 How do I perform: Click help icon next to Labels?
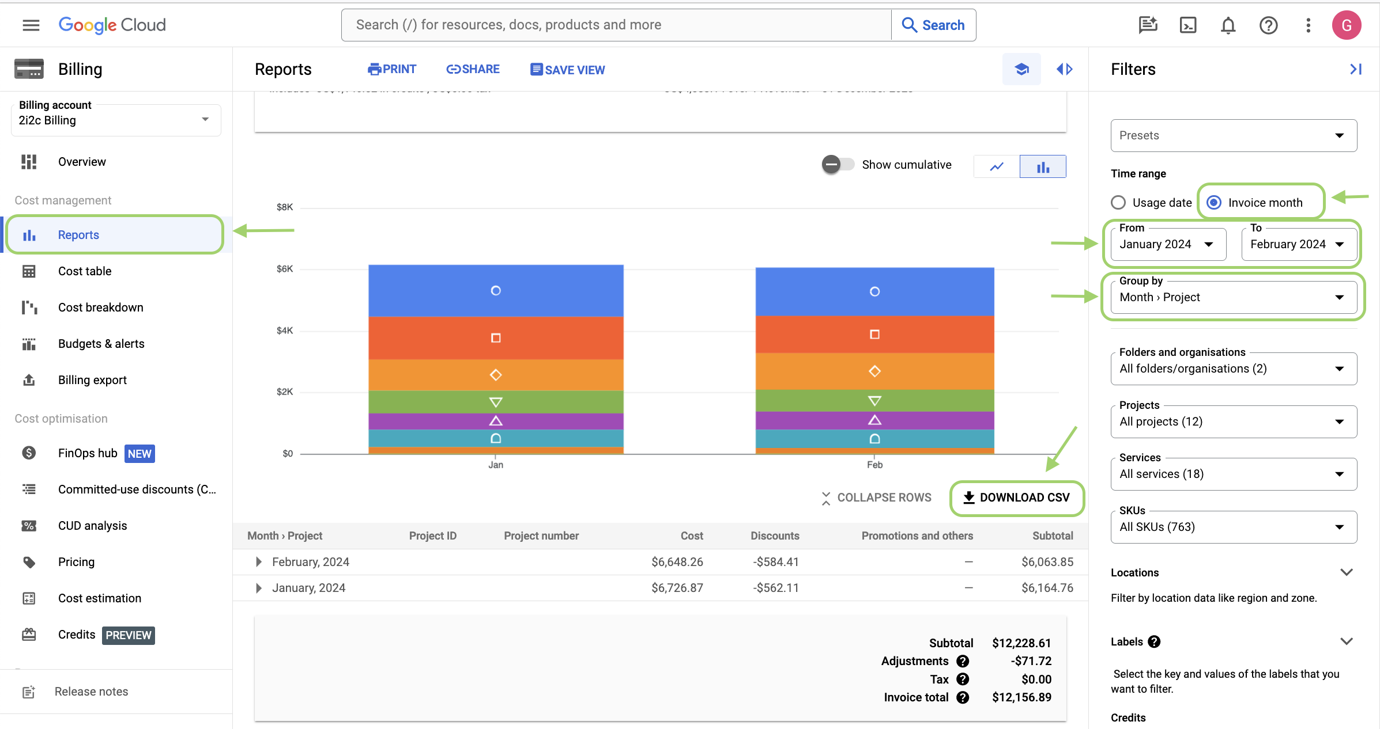point(1154,641)
